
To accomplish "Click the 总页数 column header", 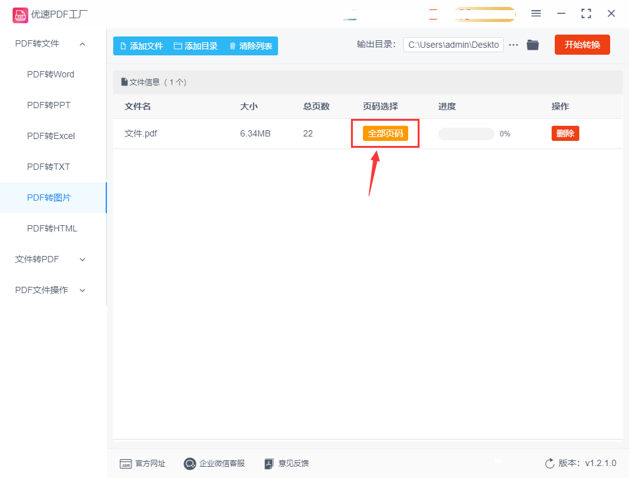I will pos(316,106).
